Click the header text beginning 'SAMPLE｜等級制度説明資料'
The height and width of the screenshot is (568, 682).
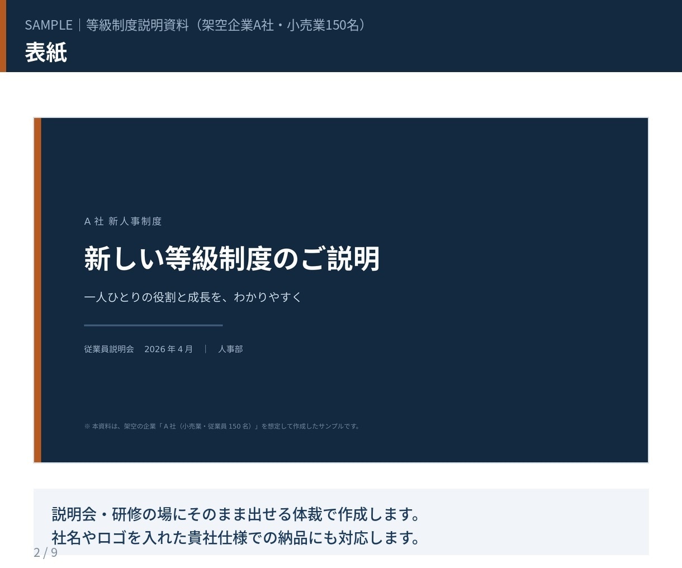195,25
